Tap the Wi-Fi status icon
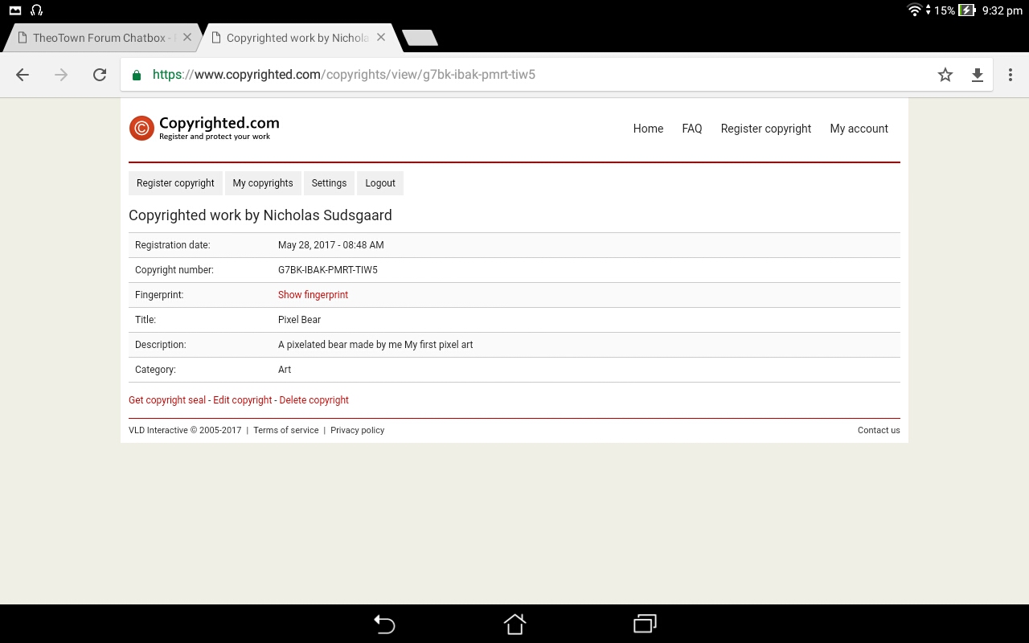This screenshot has width=1029, height=643. tap(914, 10)
